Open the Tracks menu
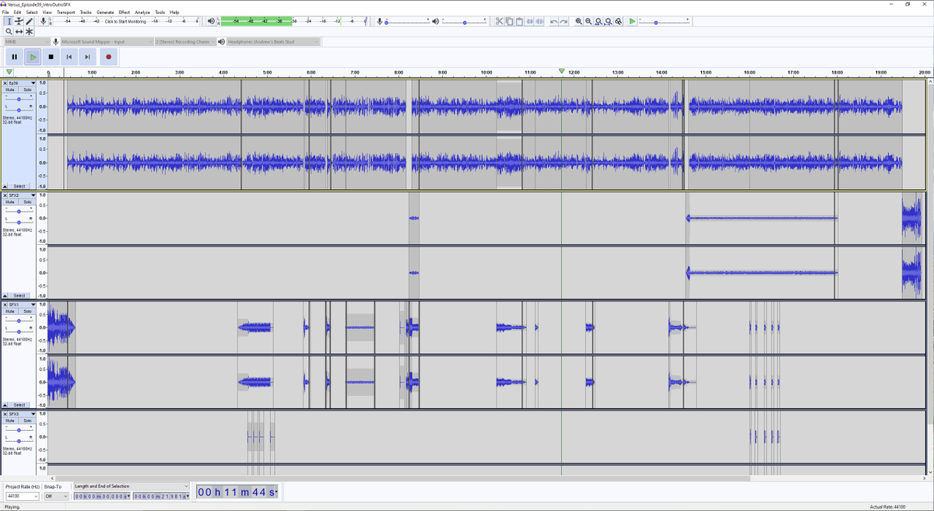Image resolution: width=934 pixels, height=511 pixels. (86, 12)
